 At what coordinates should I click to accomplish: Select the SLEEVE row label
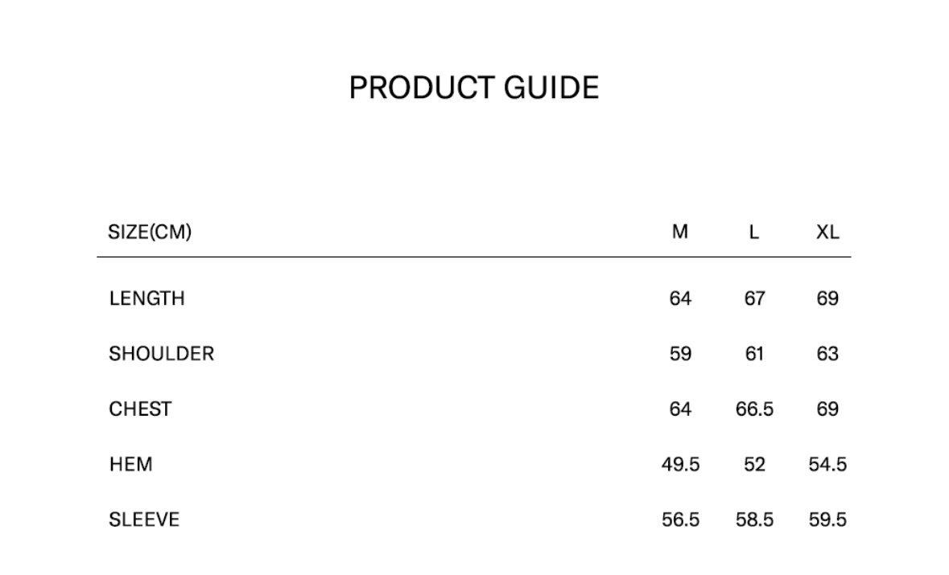click(x=144, y=520)
